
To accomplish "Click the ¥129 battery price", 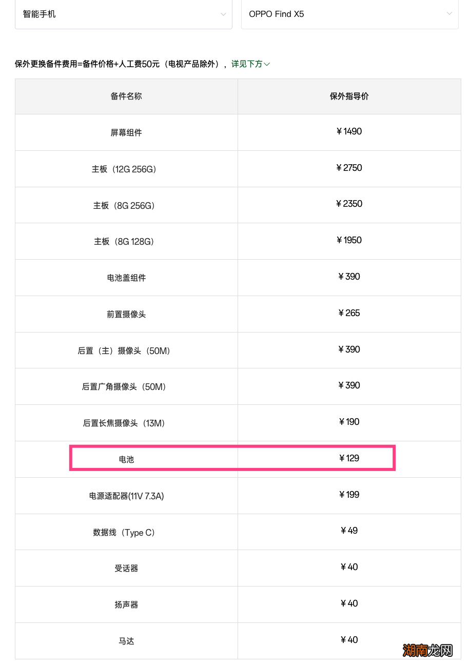I will [349, 458].
